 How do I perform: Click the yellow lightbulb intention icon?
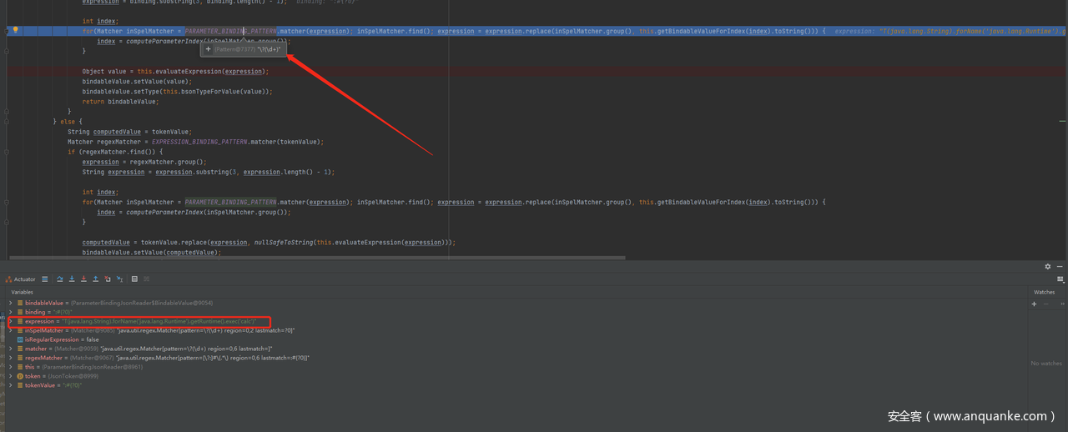point(15,29)
